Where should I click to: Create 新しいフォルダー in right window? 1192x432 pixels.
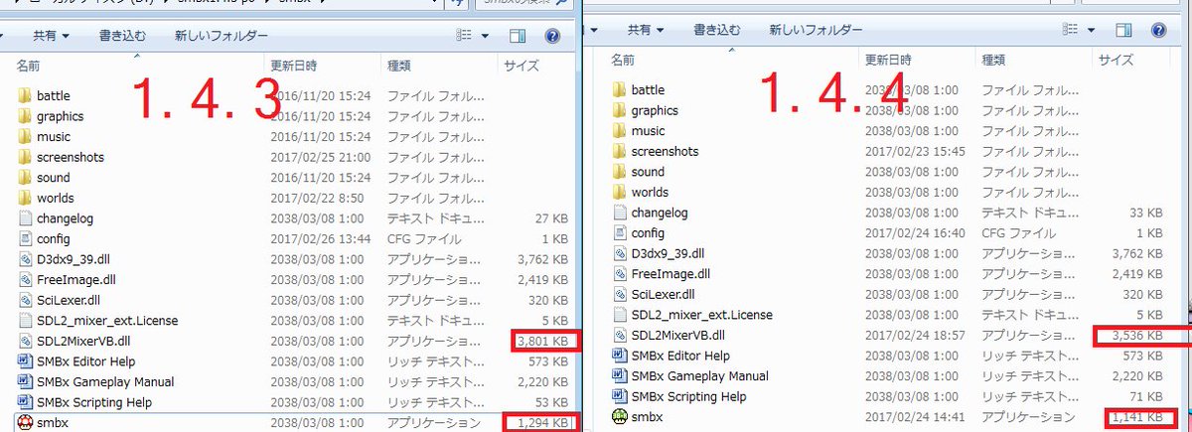[817, 30]
